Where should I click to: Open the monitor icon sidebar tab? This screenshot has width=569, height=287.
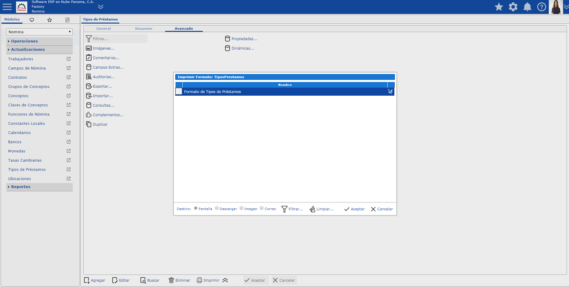coord(32,20)
